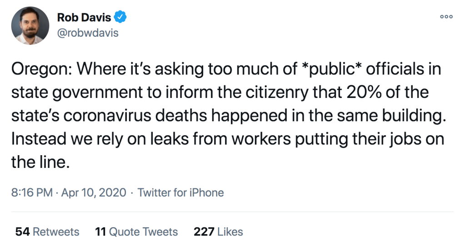Click the 8:16 PM timestamp
Viewport: 465px width, 250px height.
coord(32,192)
